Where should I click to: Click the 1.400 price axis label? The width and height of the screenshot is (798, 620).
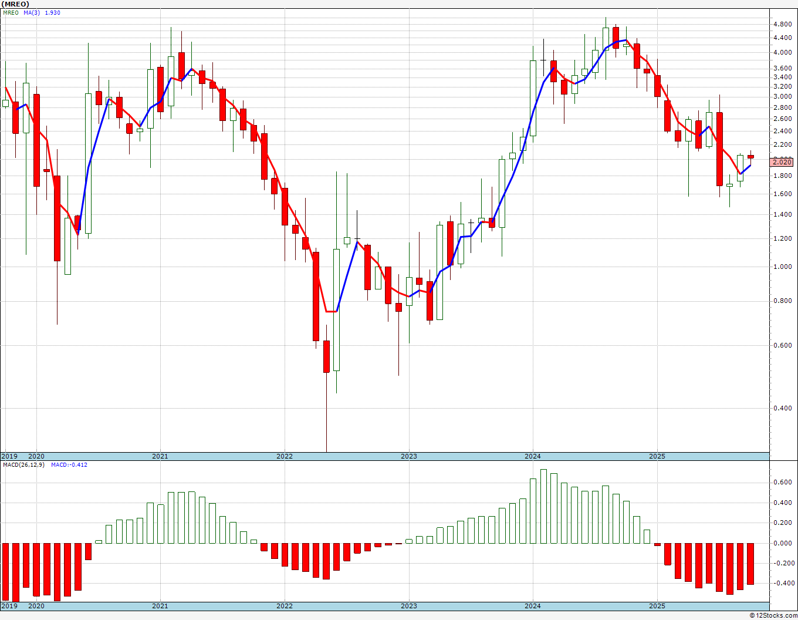click(x=782, y=215)
